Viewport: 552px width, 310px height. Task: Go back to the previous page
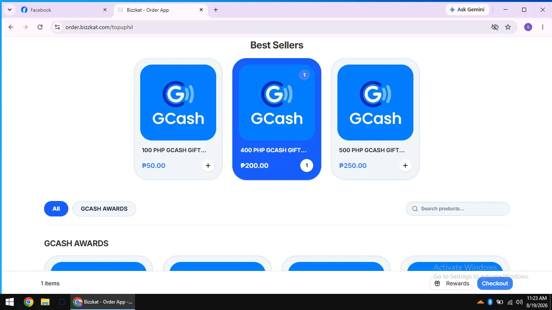(x=11, y=27)
